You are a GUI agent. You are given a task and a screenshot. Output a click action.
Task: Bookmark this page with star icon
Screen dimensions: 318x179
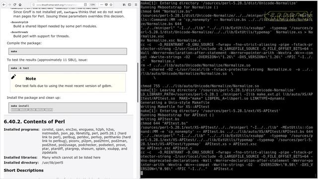[x=111, y=4]
